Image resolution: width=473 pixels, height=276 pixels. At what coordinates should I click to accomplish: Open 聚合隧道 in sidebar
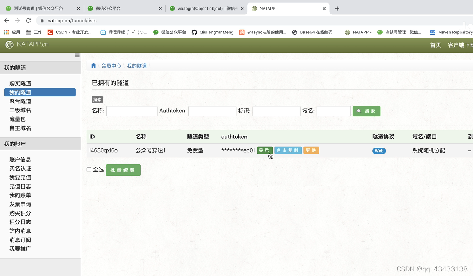click(20, 101)
